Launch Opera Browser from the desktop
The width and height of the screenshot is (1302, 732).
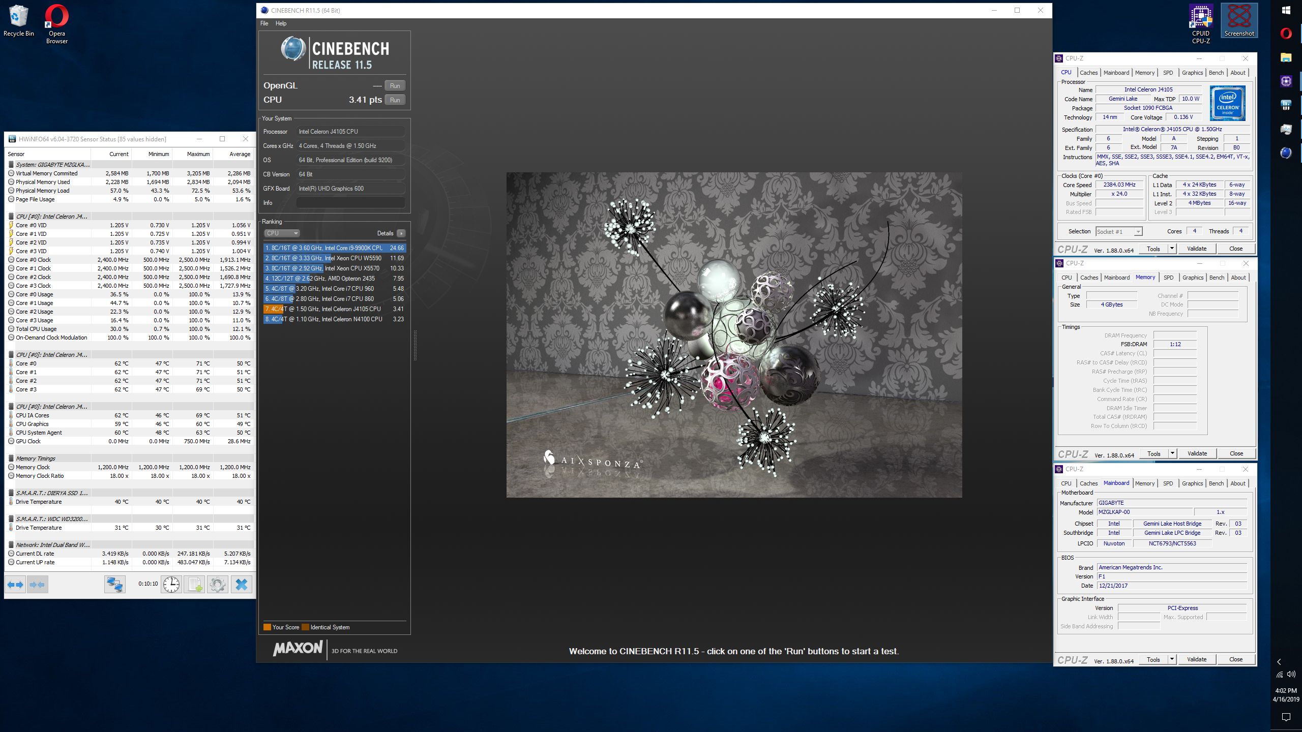coord(56,24)
